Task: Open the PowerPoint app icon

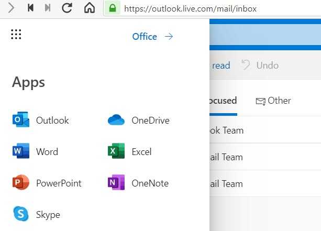Action: click(21, 182)
